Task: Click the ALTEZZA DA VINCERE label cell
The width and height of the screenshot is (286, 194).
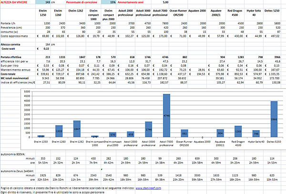Action: click(14, 2)
